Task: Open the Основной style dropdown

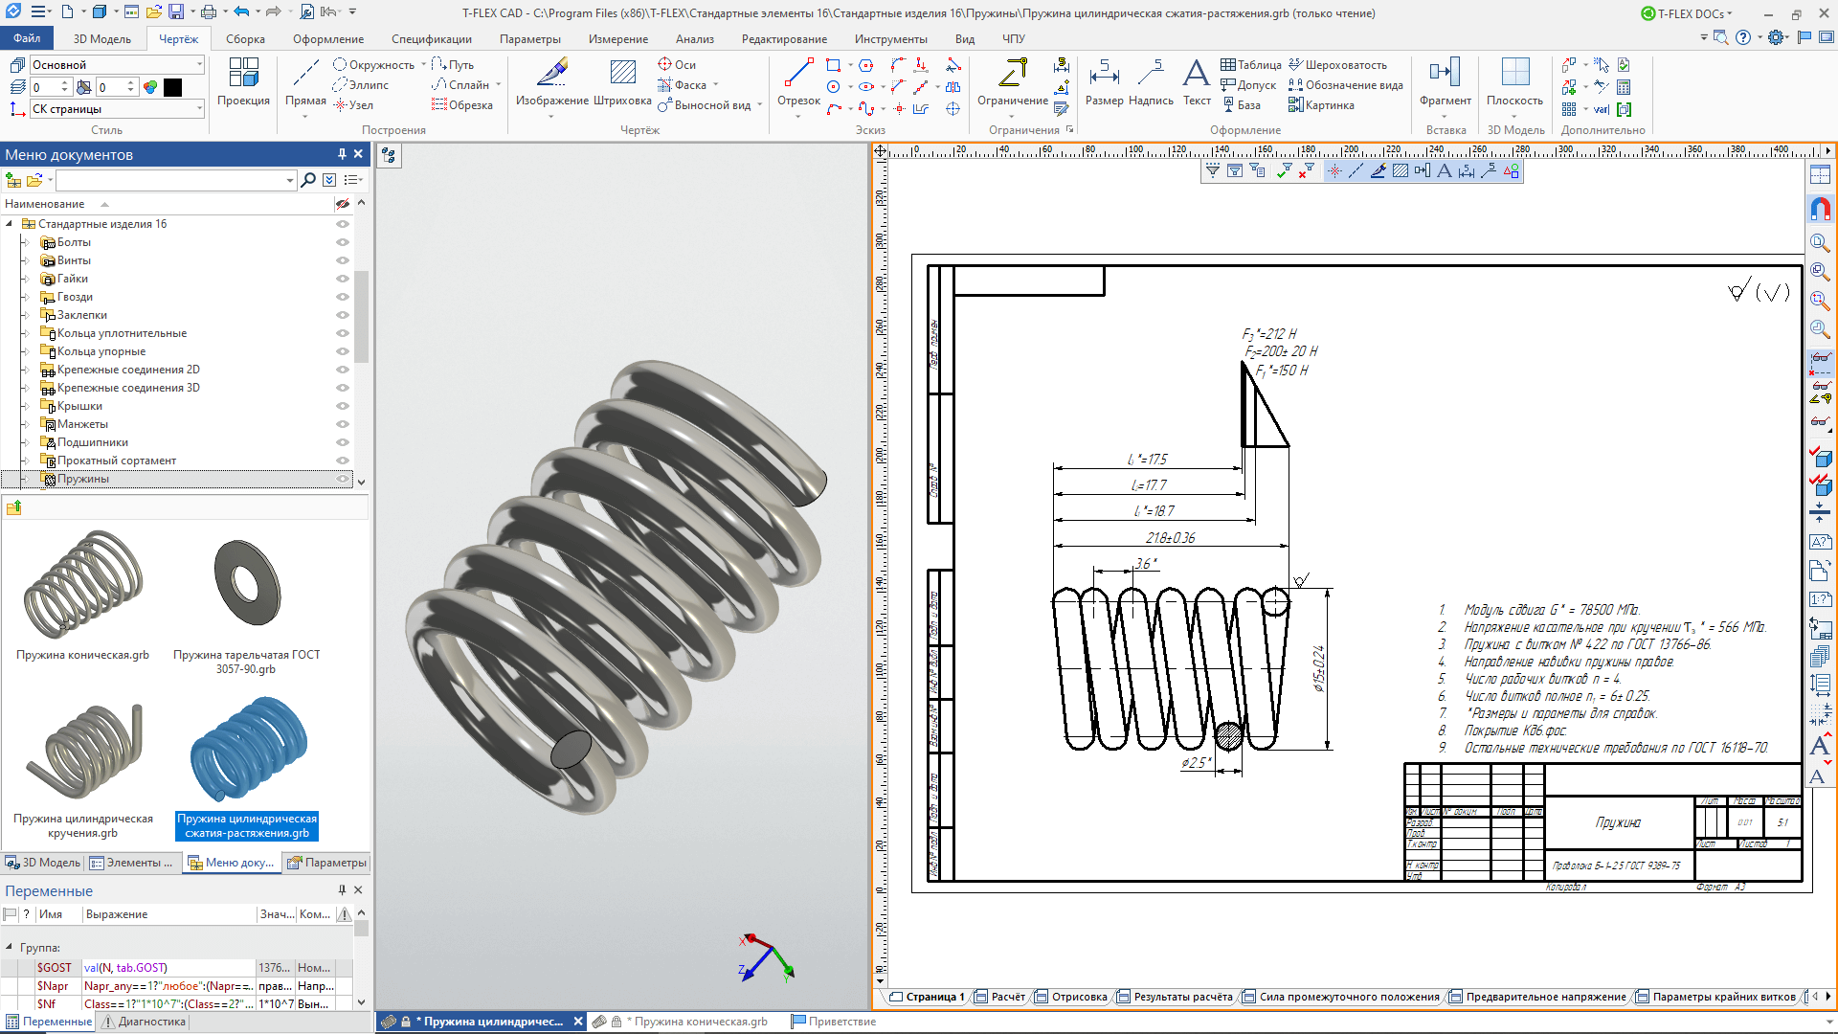Action: coord(199,65)
